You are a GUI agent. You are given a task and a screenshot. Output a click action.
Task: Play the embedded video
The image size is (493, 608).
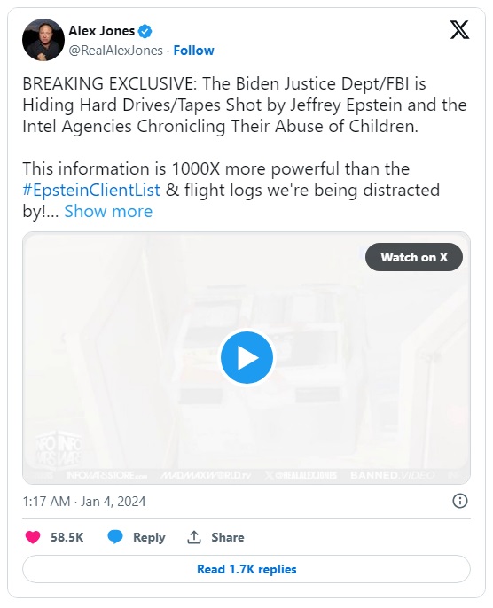246,357
